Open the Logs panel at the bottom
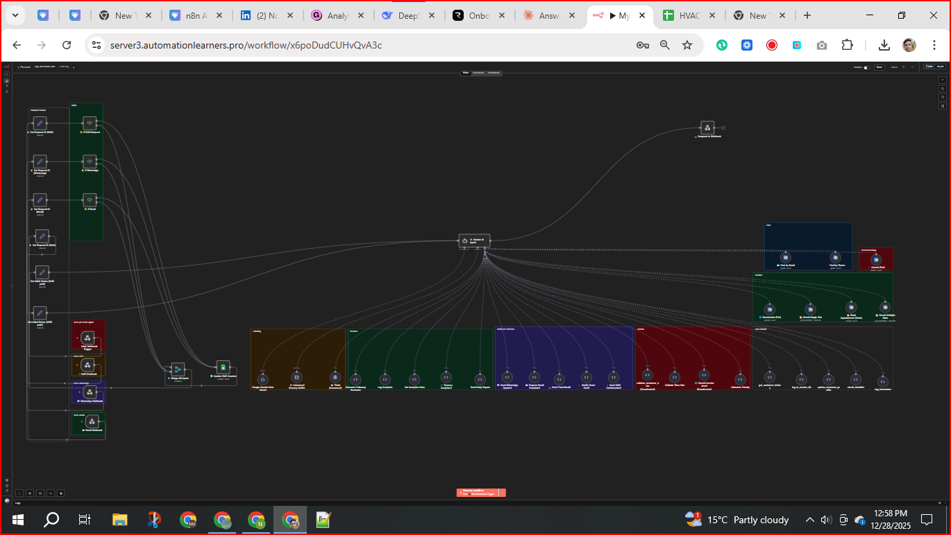 pyautogui.click(x=17, y=502)
